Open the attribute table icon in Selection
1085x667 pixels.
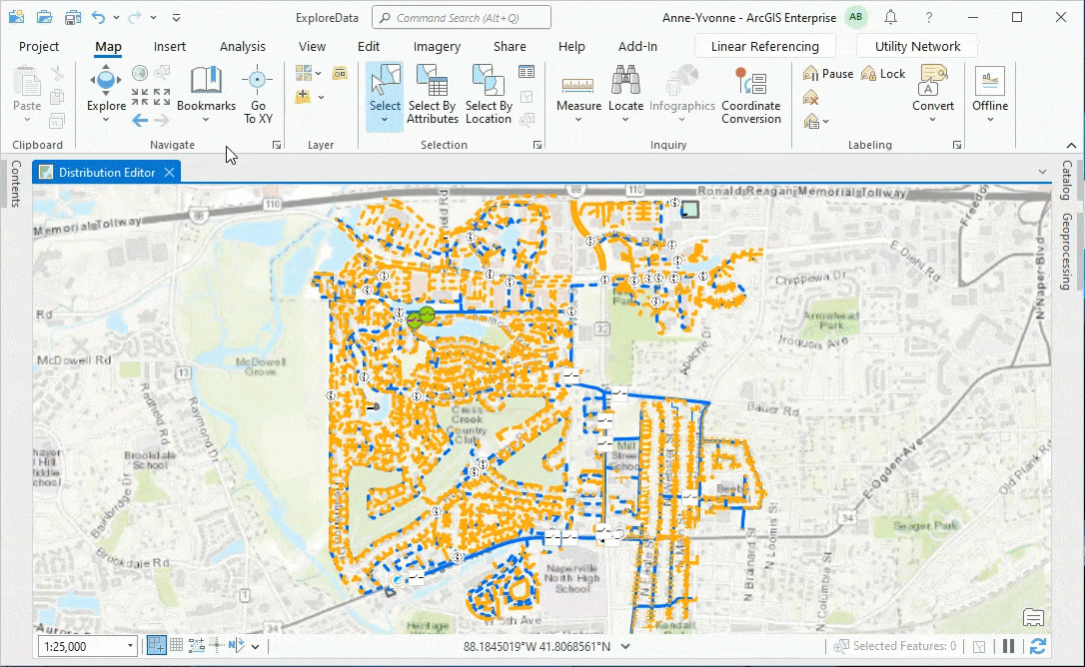pyautogui.click(x=527, y=72)
